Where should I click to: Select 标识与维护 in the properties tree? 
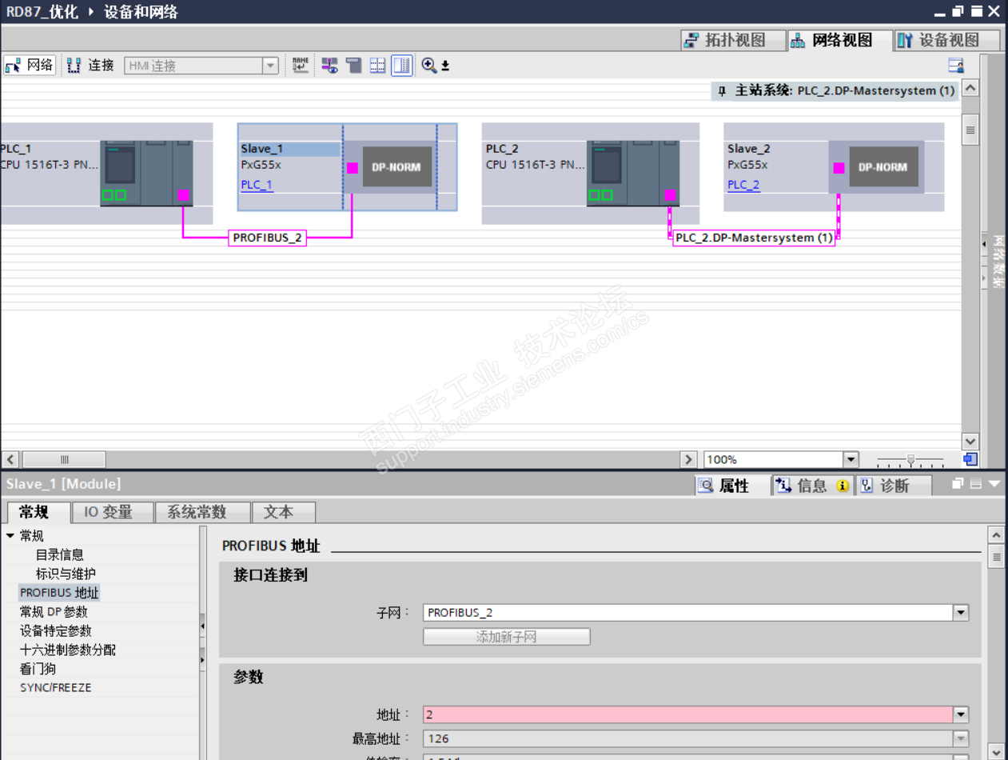(x=66, y=574)
